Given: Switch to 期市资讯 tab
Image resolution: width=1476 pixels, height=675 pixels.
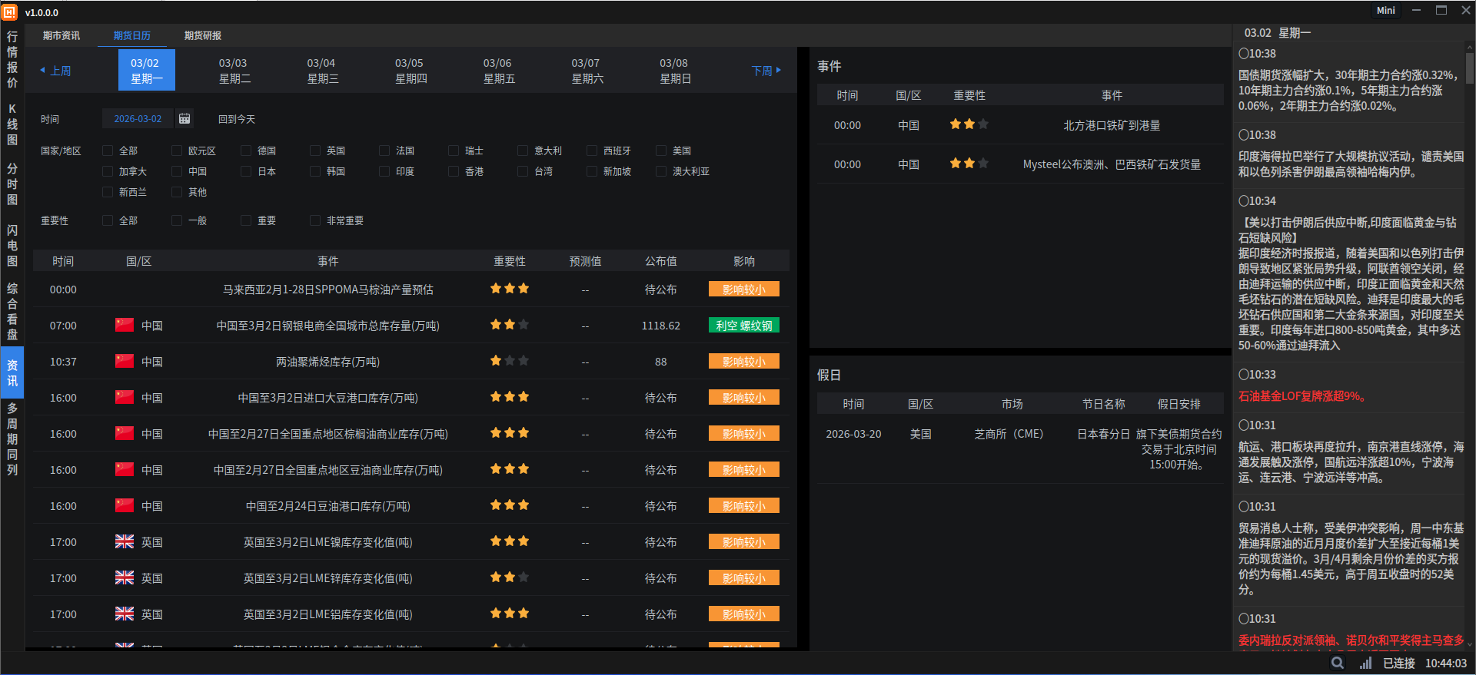Looking at the screenshot, I should pyautogui.click(x=61, y=35).
